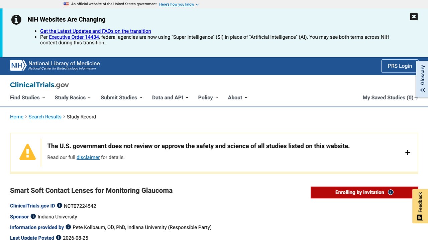428x240 pixels.
Task: Click the ClinicalTrials.gov logo
Action: [39, 85]
